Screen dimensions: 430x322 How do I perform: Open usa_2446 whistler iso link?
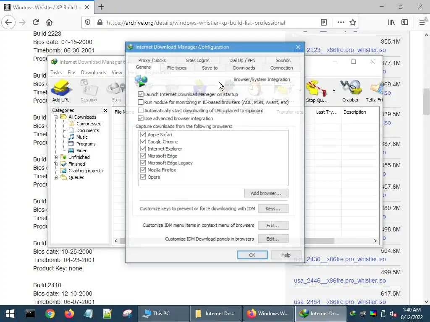point(340,280)
